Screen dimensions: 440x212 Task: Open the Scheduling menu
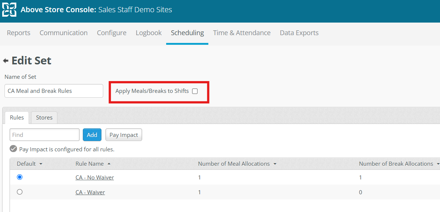tap(187, 33)
